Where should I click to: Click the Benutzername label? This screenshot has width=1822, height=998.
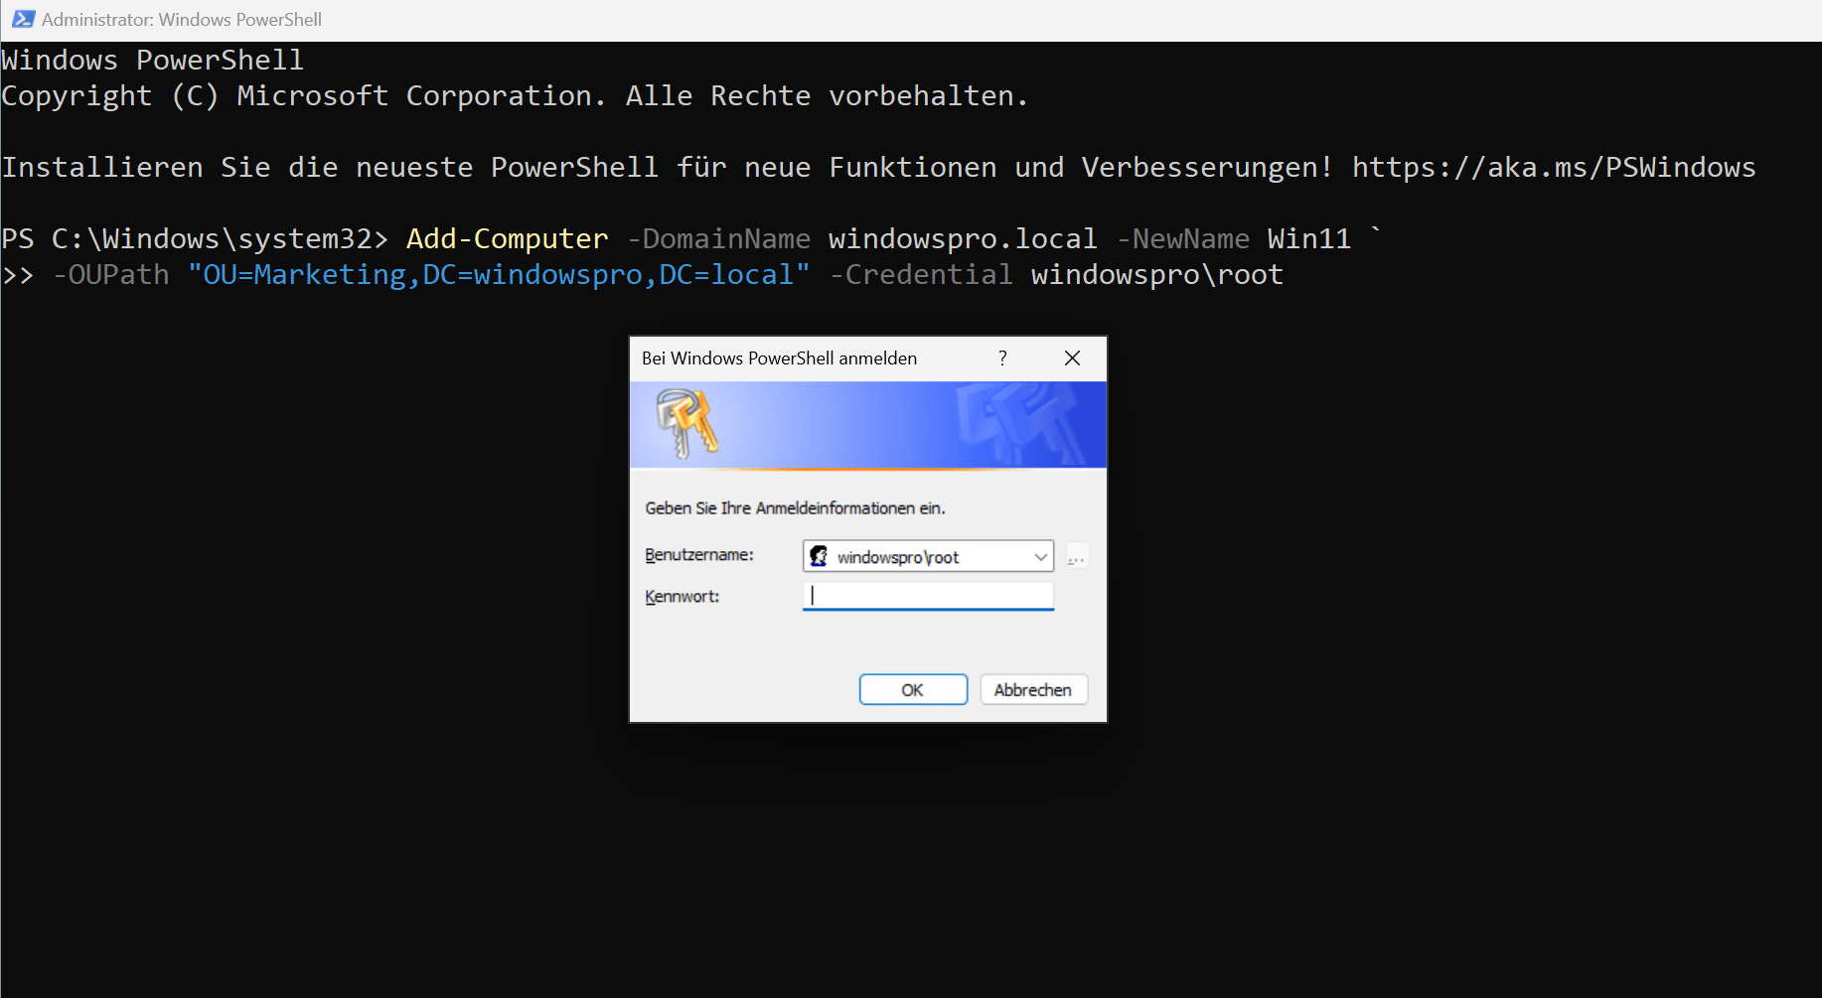(x=699, y=554)
